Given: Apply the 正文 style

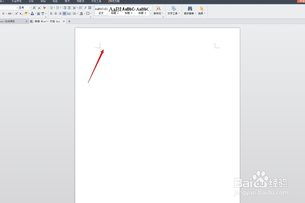Looking at the screenshot, I should [101, 11].
